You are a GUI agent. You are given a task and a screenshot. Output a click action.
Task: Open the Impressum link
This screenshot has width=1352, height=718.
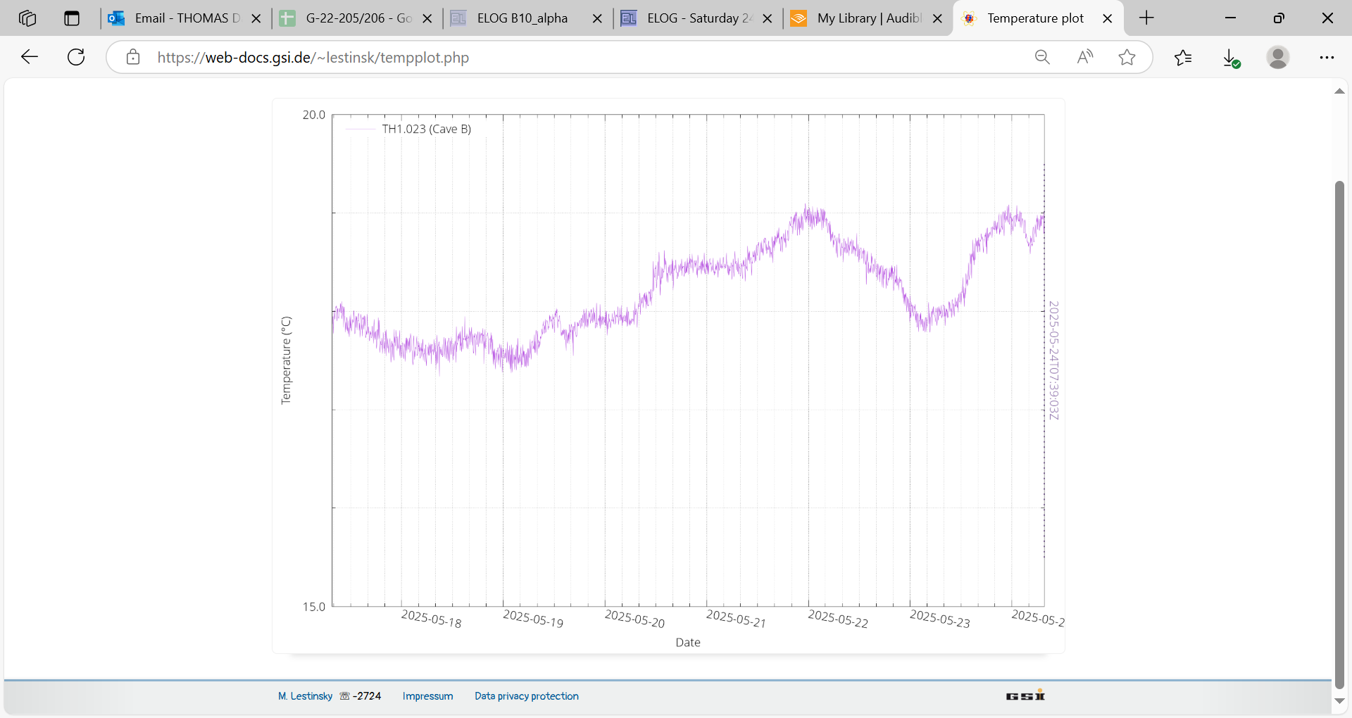click(x=427, y=696)
